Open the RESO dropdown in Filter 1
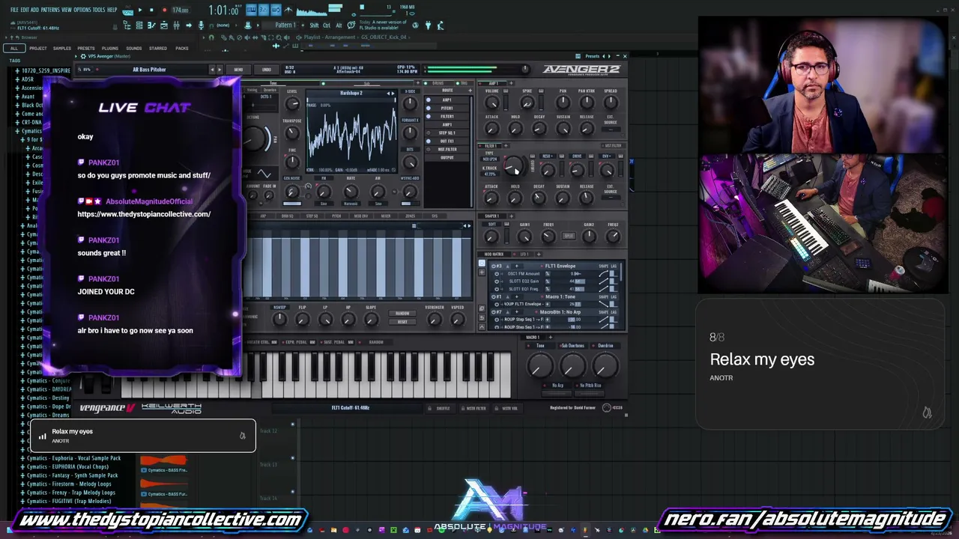The width and height of the screenshot is (959, 539). pyautogui.click(x=548, y=156)
